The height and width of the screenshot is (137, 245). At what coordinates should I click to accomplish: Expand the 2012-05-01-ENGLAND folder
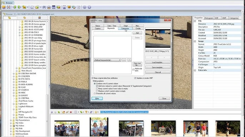pos(20,27)
